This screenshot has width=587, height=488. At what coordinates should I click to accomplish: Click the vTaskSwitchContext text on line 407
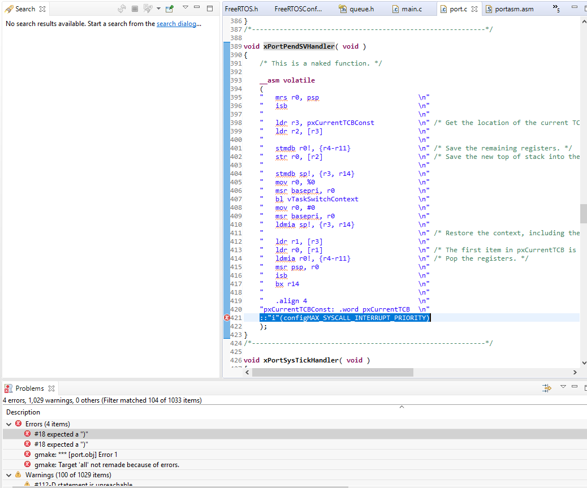tap(323, 199)
